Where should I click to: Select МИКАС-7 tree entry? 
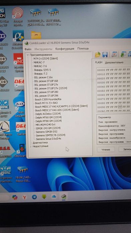(x=39, y=62)
